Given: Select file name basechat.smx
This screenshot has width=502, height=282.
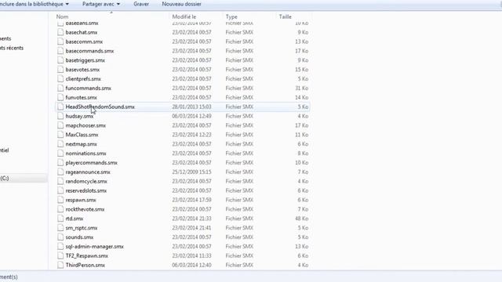Looking at the screenshot, I should (x=82, y=32).
